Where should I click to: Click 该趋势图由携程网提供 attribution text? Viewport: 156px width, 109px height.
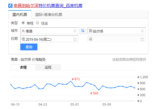pyautogui.click(x=129, y=60)
